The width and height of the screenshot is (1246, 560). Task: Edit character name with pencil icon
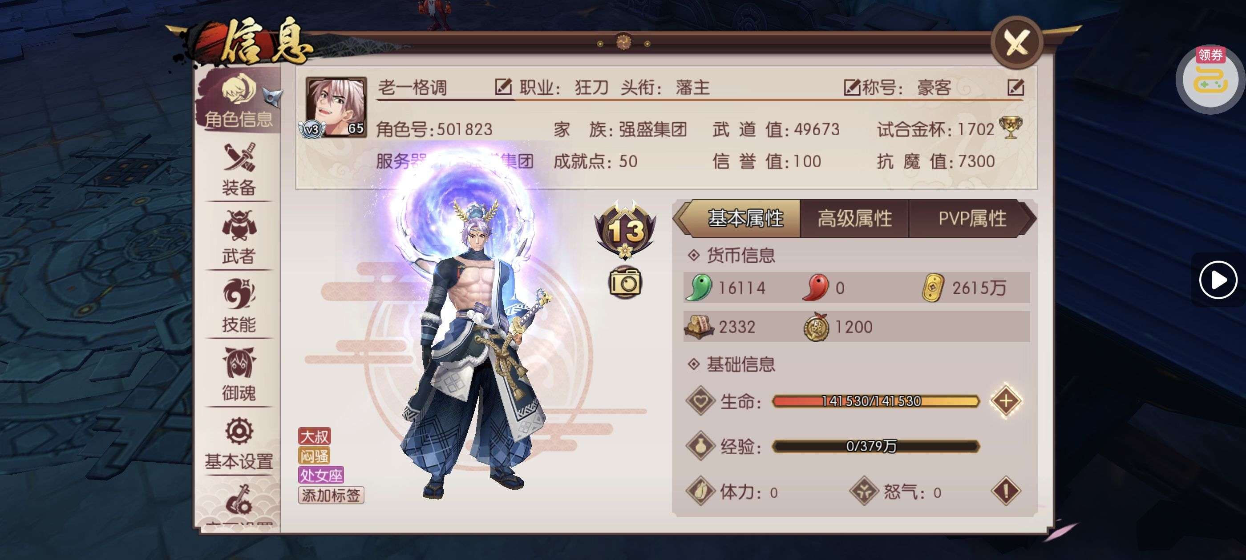[503, 87]
